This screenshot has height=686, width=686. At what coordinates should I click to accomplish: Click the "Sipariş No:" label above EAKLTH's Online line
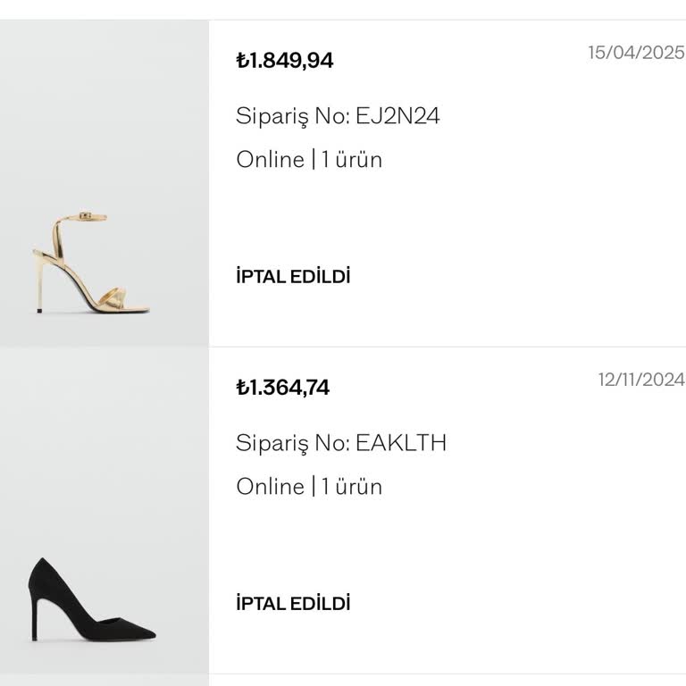tap(292, 443)
